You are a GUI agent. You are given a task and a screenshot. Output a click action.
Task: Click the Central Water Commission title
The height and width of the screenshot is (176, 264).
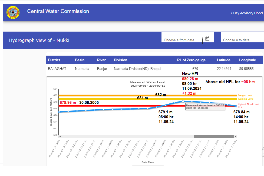[x=58, y=11]
